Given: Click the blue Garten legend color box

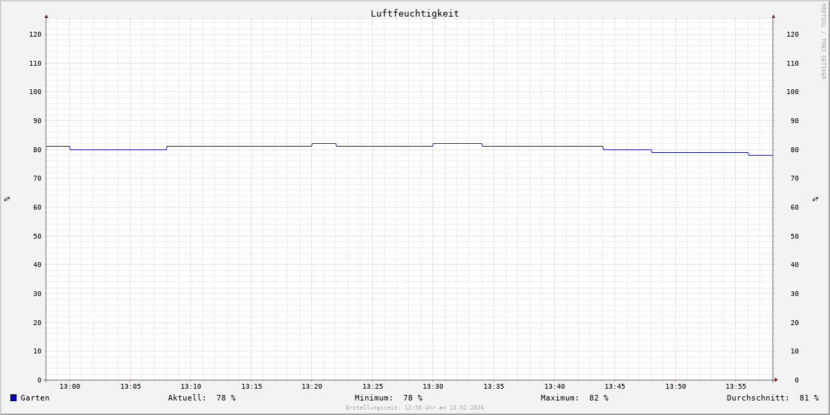Looking at the screenshot, I should click(13, 398).
